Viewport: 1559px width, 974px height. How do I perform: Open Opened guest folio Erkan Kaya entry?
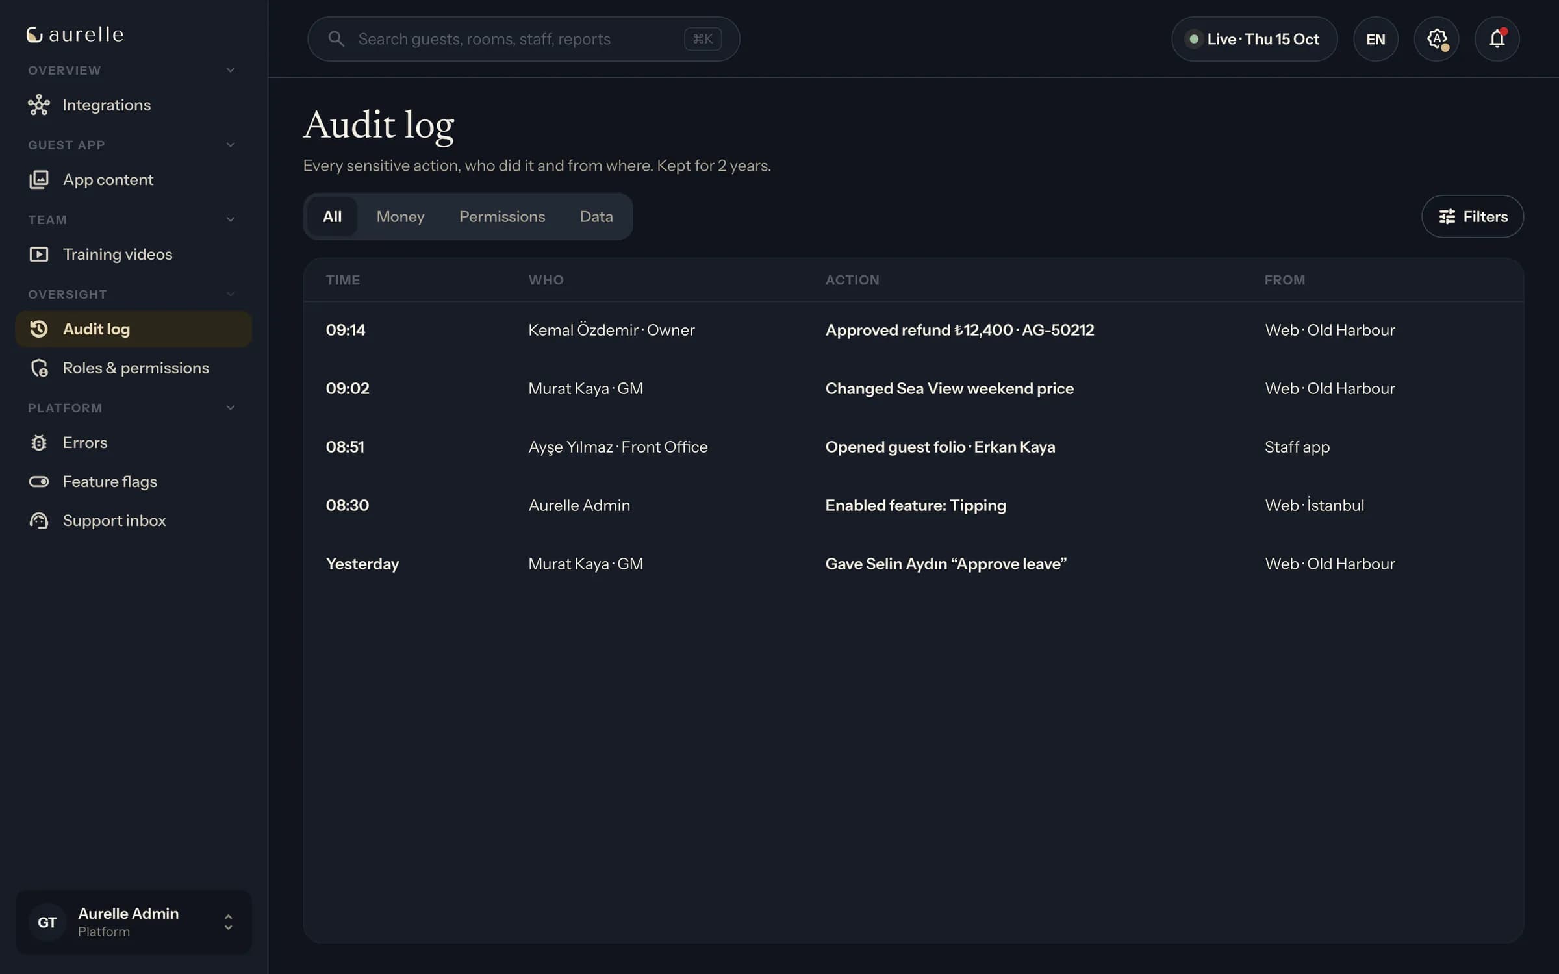click(913, 447)
